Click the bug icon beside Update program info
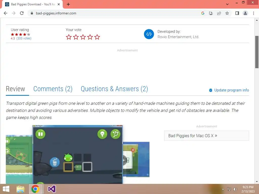The height and width of the screenshot is (194, 259). (x=211, y=90)
